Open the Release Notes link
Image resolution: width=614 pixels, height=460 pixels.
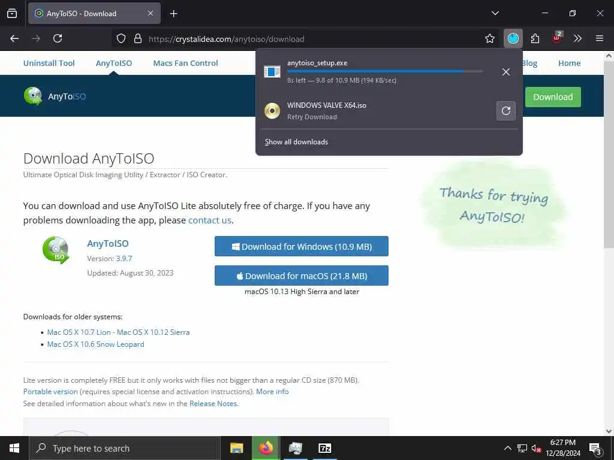coord(213,403)
